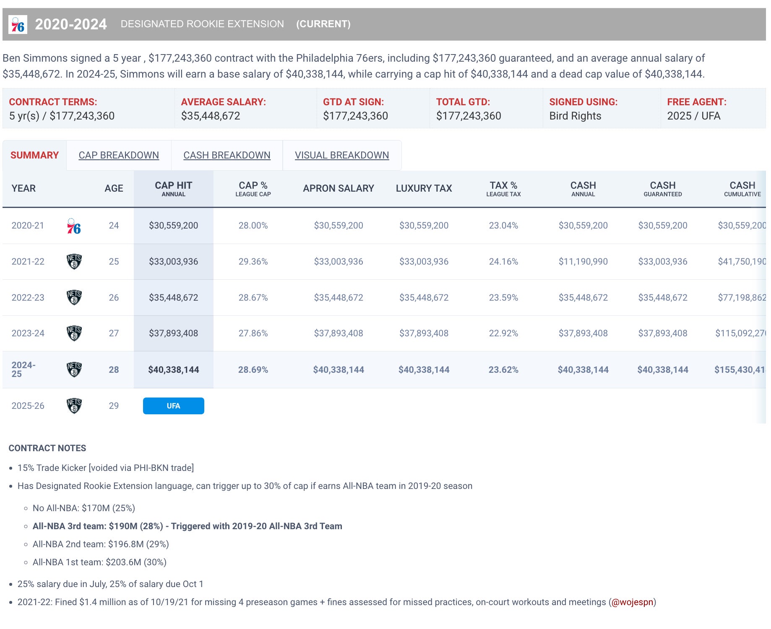Click the Nets logo in 2021-22 row
Image resolution: width=771 pixels, height=629 pixels.
tap(74, 262)
